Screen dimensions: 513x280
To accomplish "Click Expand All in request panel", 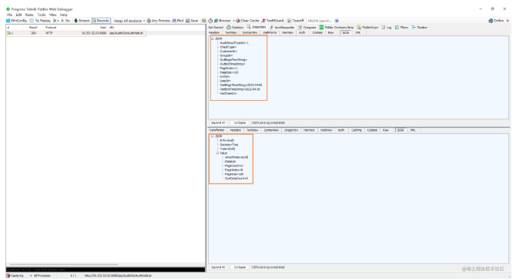I will [218, 123].
